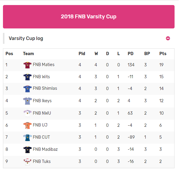The height and width of the screenshot is (173, 179).
Task: Click the FNB Maties maroon jersey icon
Action: [28, 65]
